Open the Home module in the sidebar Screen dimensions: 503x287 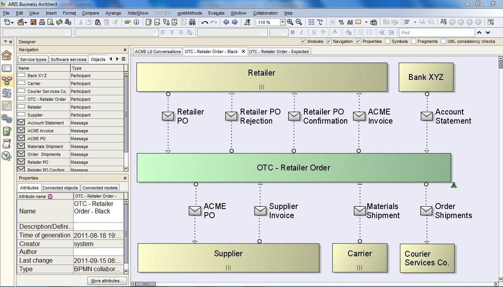7,55
